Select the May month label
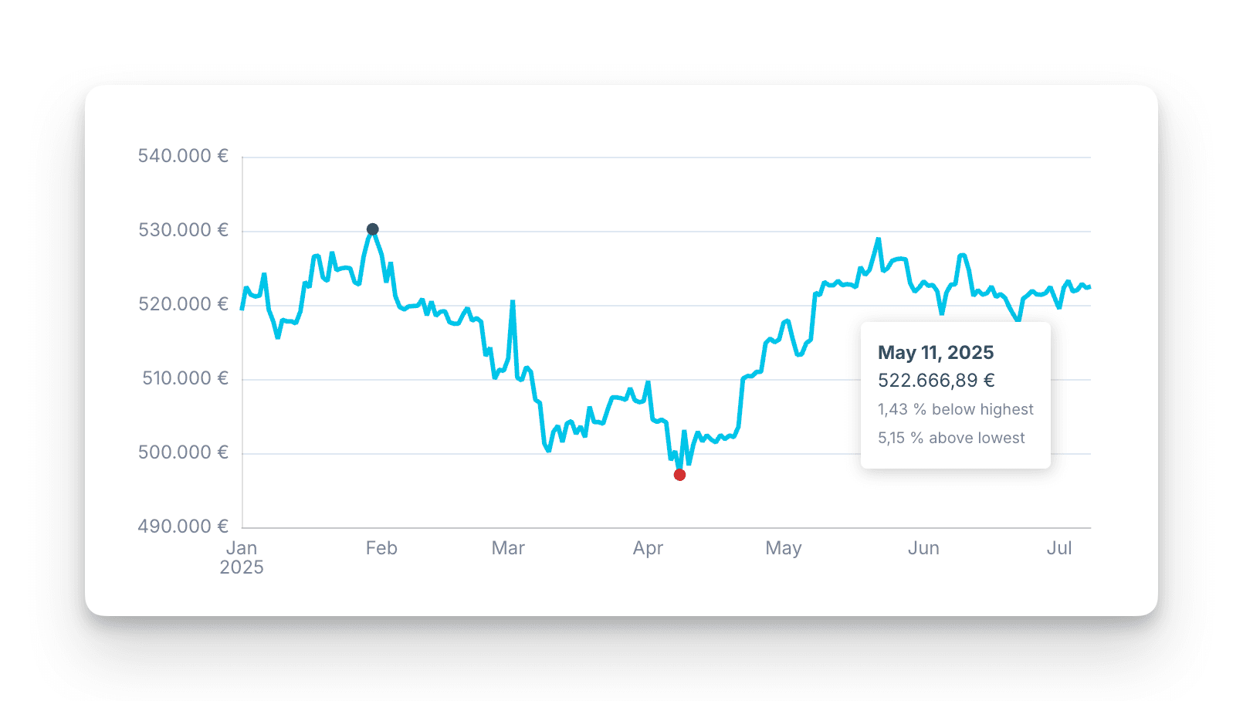 click(784, 548)
